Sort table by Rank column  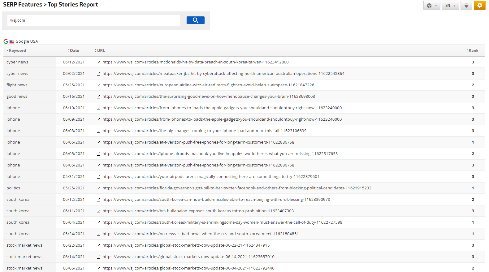473,51
